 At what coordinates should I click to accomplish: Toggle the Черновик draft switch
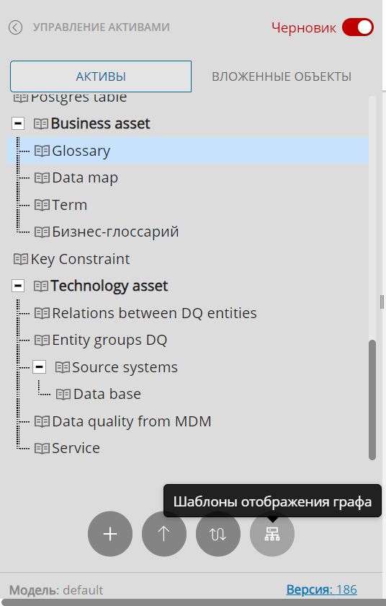358,27
